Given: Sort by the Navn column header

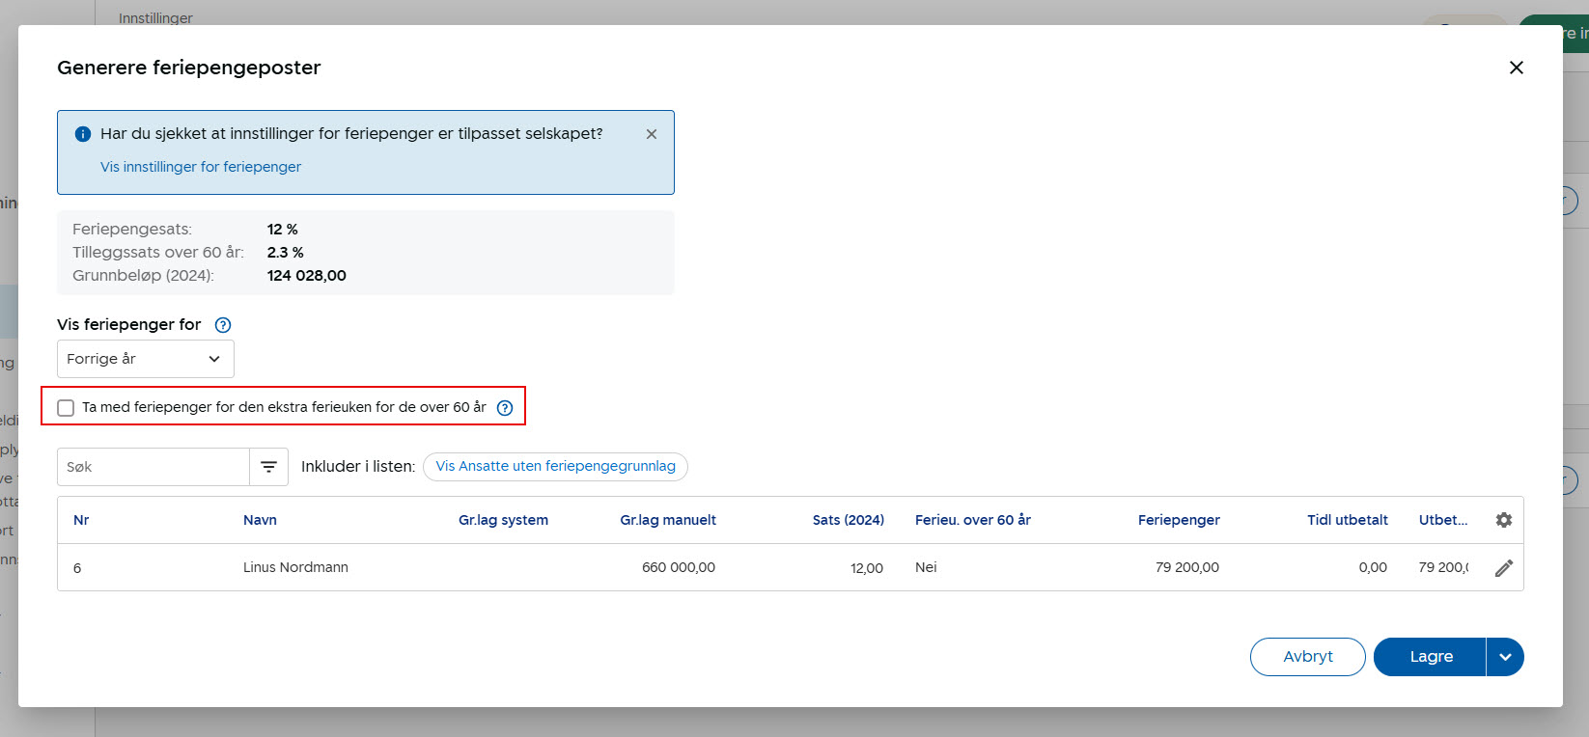Looking at the screenshot, I should point(260,520).
